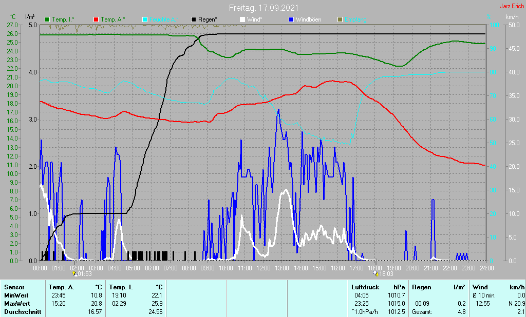Image resolution: width=526 pixels, height=317 pixels.
Task: Click the maximum outdoor temp value '20.8'
Action: coord(97,304)
